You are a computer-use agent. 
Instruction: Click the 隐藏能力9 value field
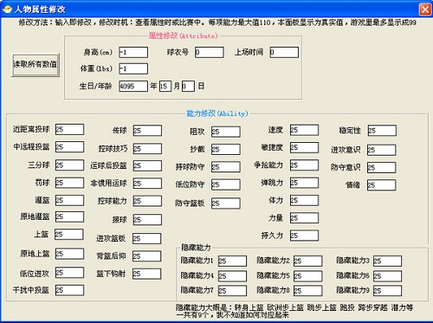(x=387, y=291)
